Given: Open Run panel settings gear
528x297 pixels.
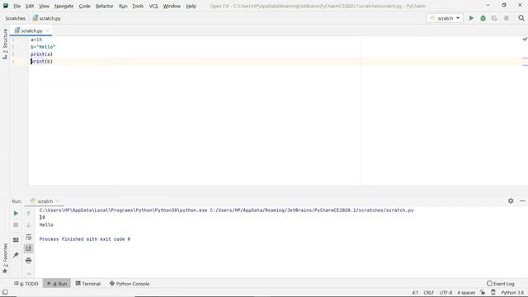Looking at the screenshot, I should coord(511,200).
